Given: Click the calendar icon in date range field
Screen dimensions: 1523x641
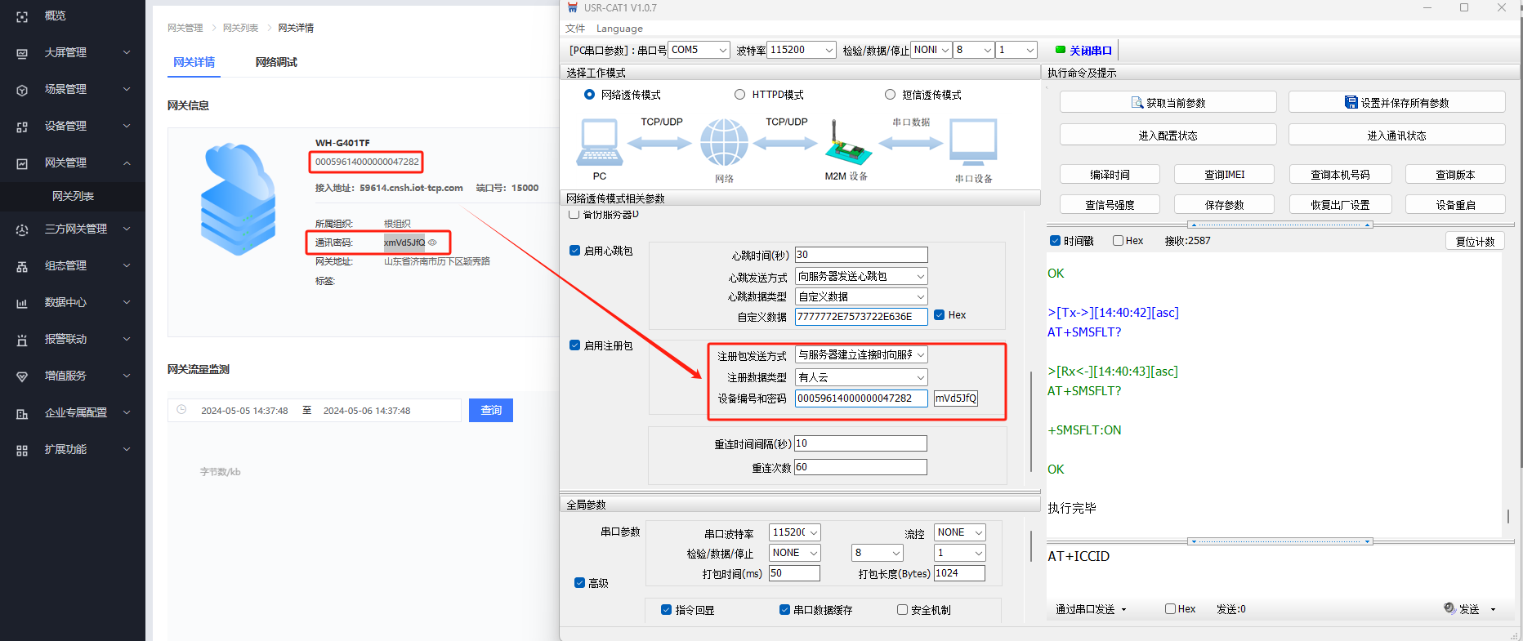Looking at the screenshot, I should [x=181, y=410].
